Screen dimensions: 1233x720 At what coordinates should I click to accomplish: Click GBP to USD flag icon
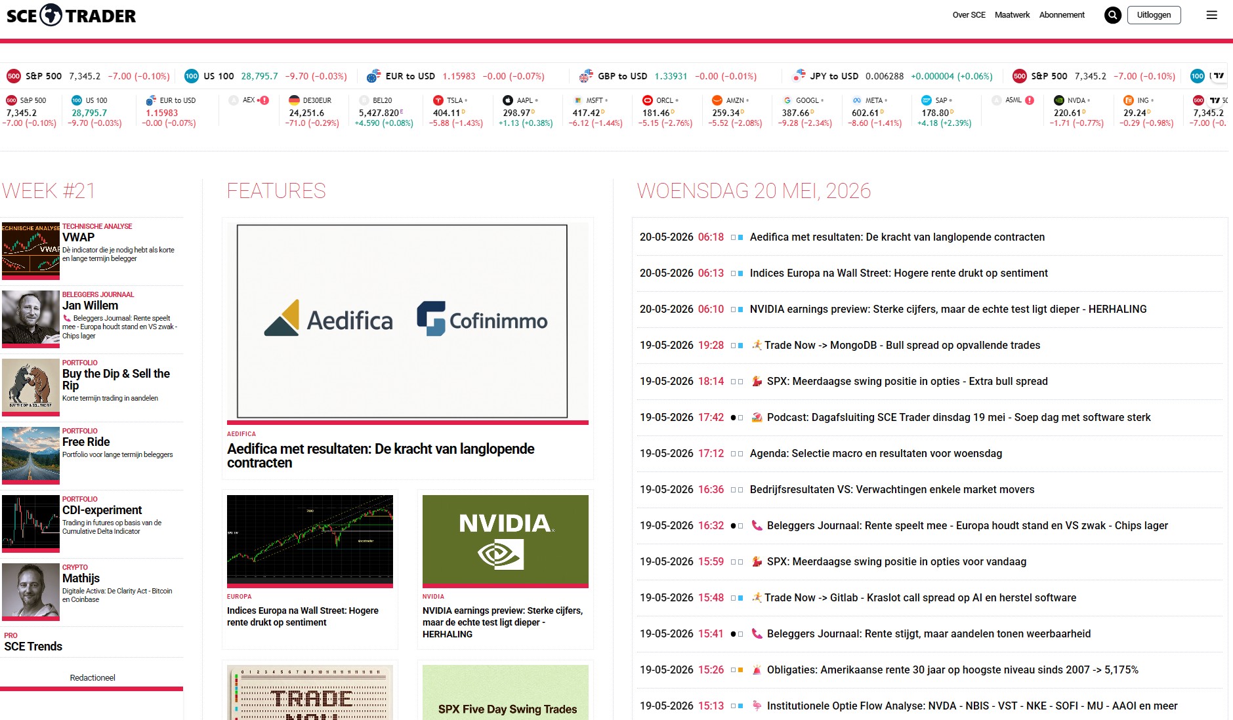(586, 76)
